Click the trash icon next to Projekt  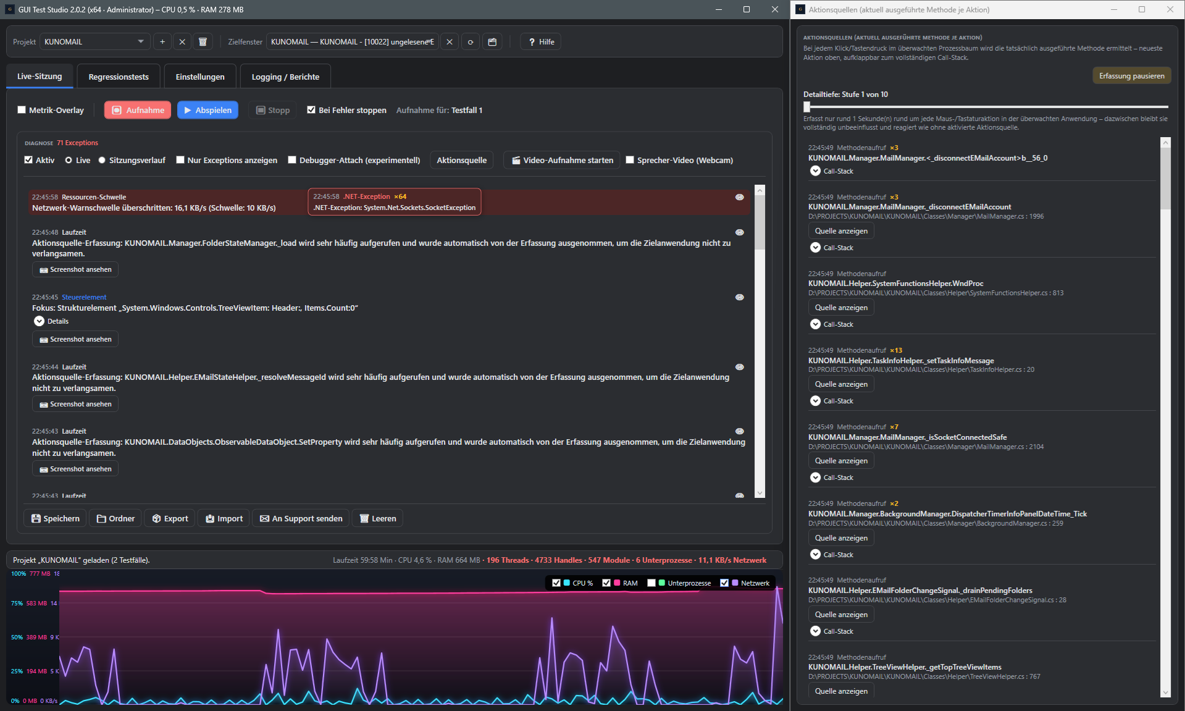pos(203,42)
